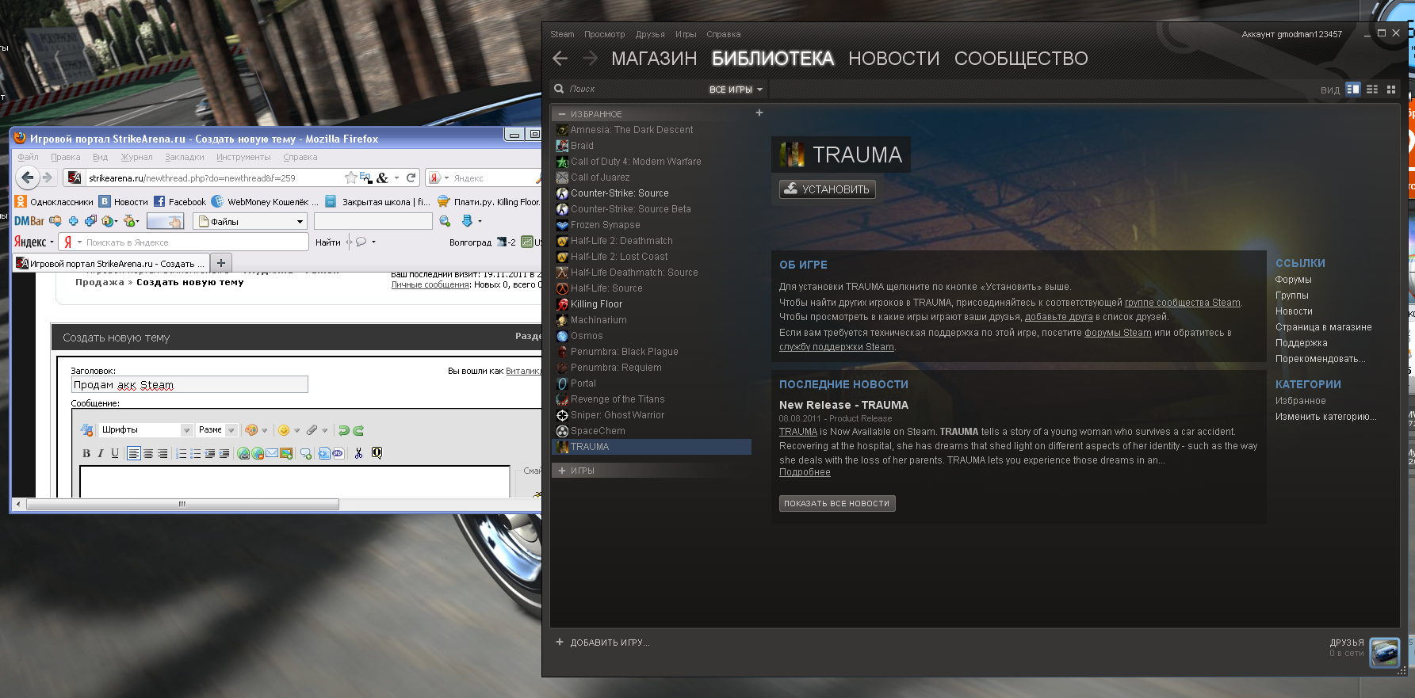Click the Заголовок title input field
This screenshot has height=698, width=1415.
tap(189, 385)
